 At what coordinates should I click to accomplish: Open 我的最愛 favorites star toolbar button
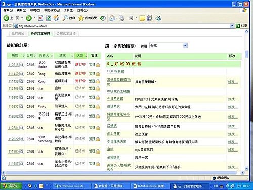point(88,18)
